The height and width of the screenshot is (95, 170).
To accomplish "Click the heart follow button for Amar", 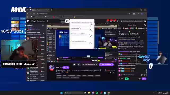I will coord(74,65).
